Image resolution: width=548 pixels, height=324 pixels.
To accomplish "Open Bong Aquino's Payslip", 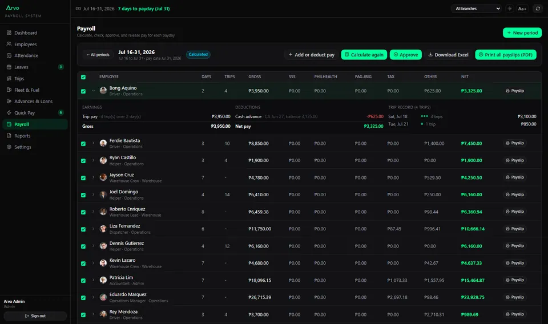I will coord(515,91).
